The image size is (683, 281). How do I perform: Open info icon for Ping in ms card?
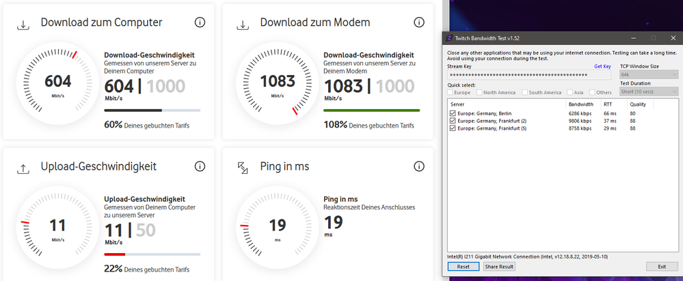(x=419, y=166)
